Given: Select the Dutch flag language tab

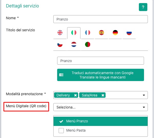Looking at the screenshot, I should pyautogui.click(x=74, y=44).
